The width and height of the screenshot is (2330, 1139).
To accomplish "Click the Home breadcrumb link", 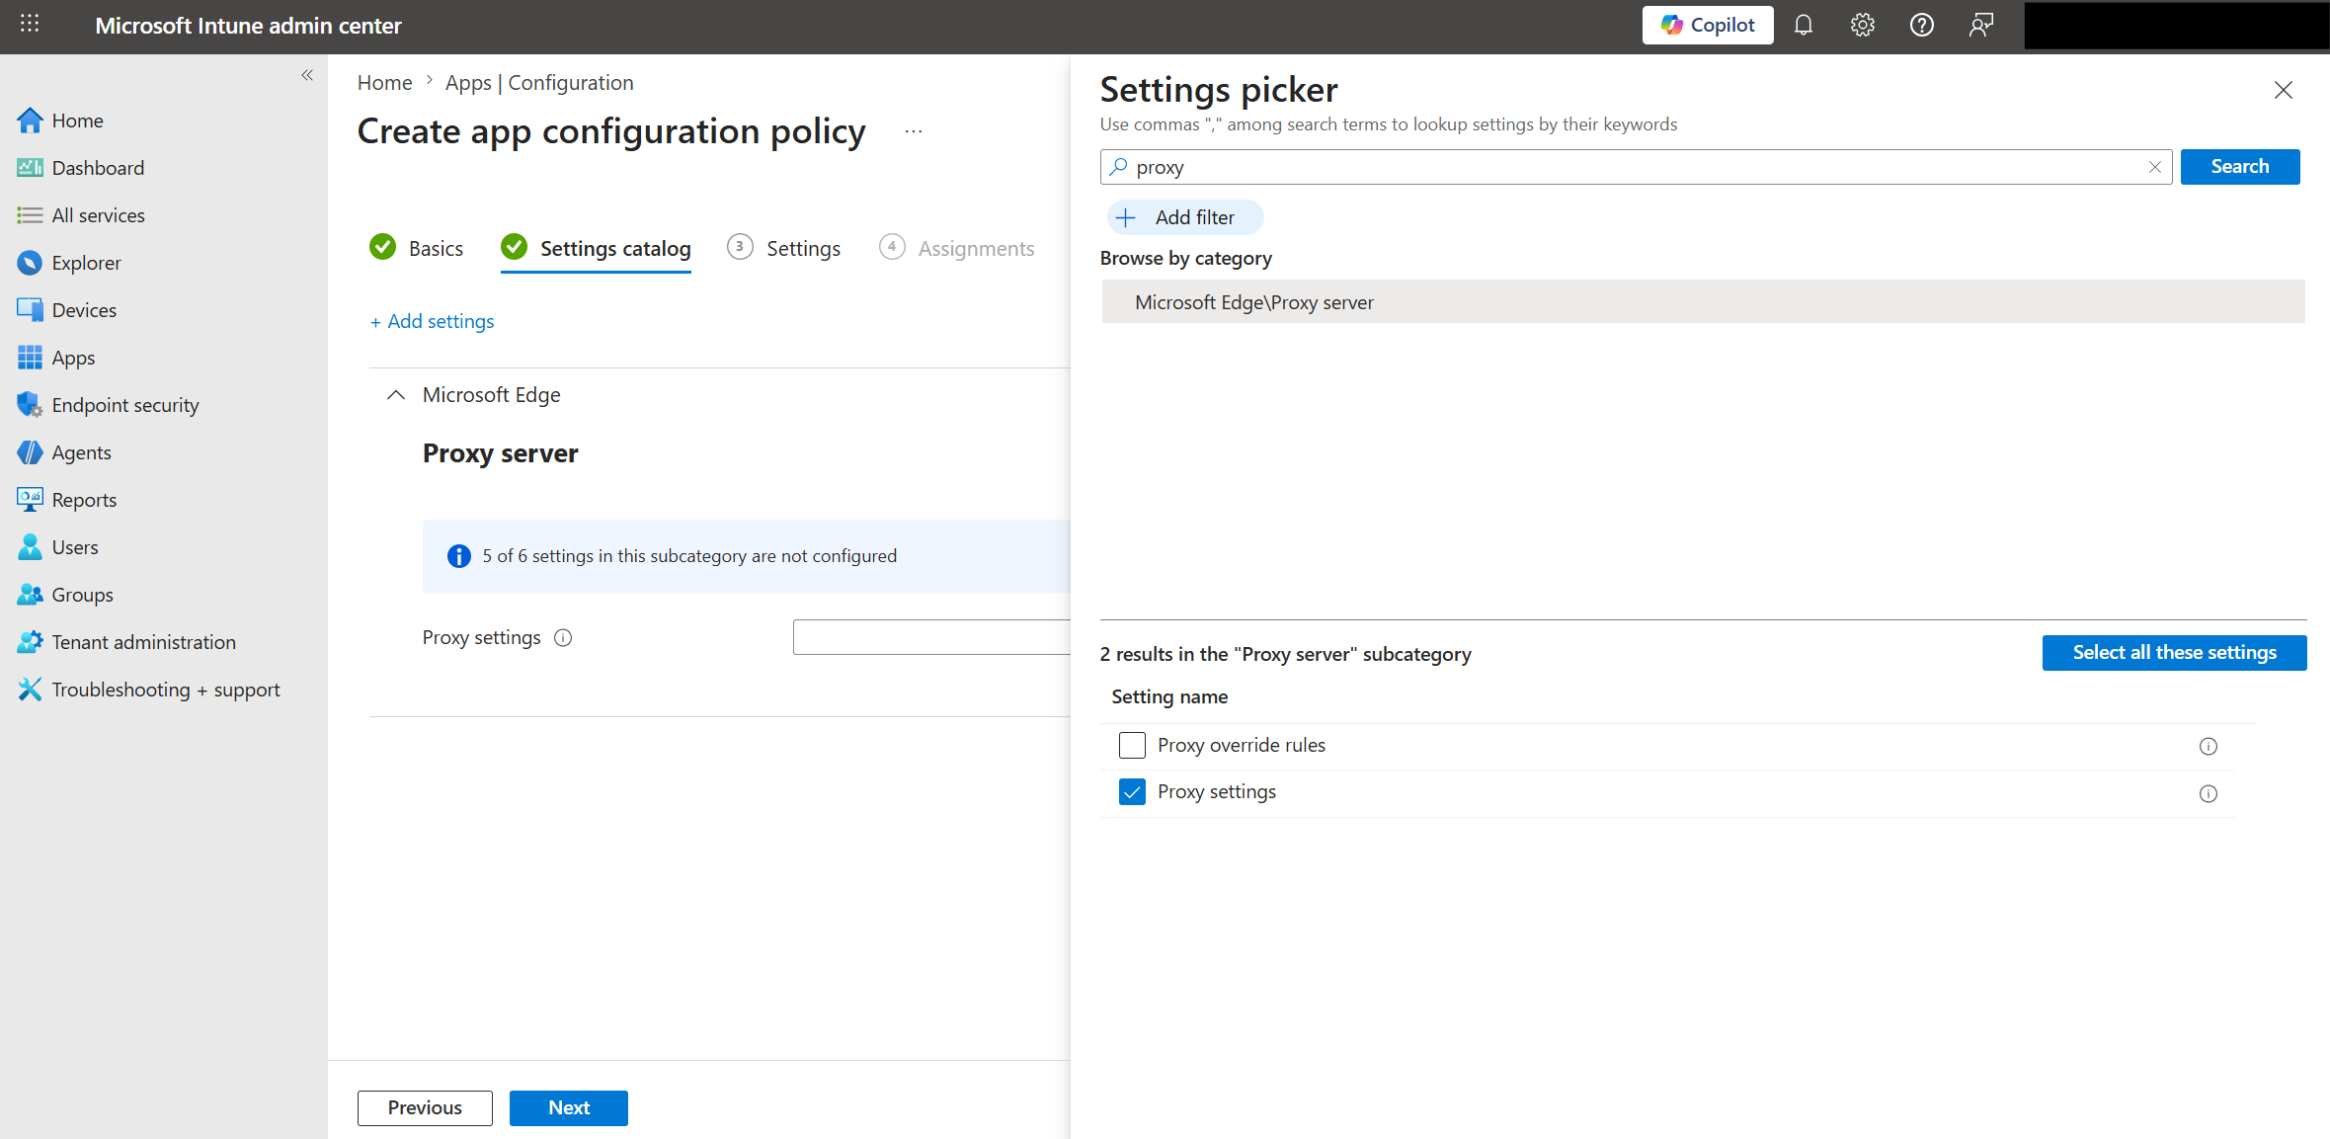I will pyautogui.click(x=384, y=83).
